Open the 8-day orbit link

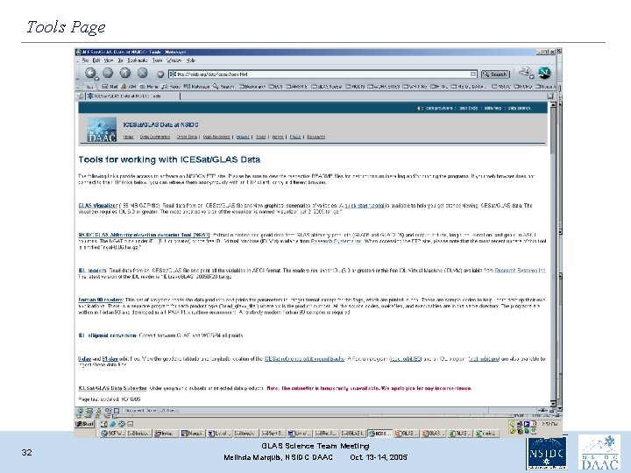point(84,359)
